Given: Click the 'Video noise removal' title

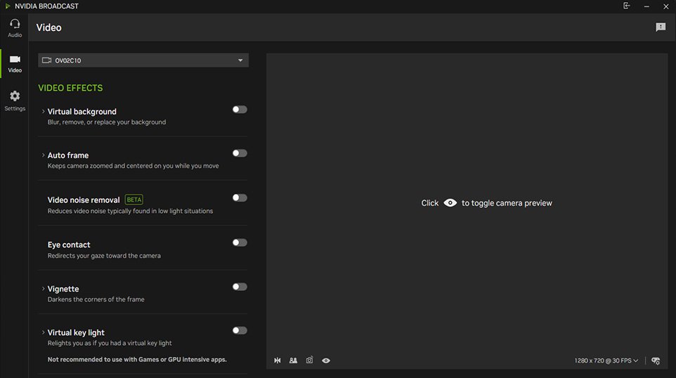Looking at the screenshot, I should coord(84,200).
